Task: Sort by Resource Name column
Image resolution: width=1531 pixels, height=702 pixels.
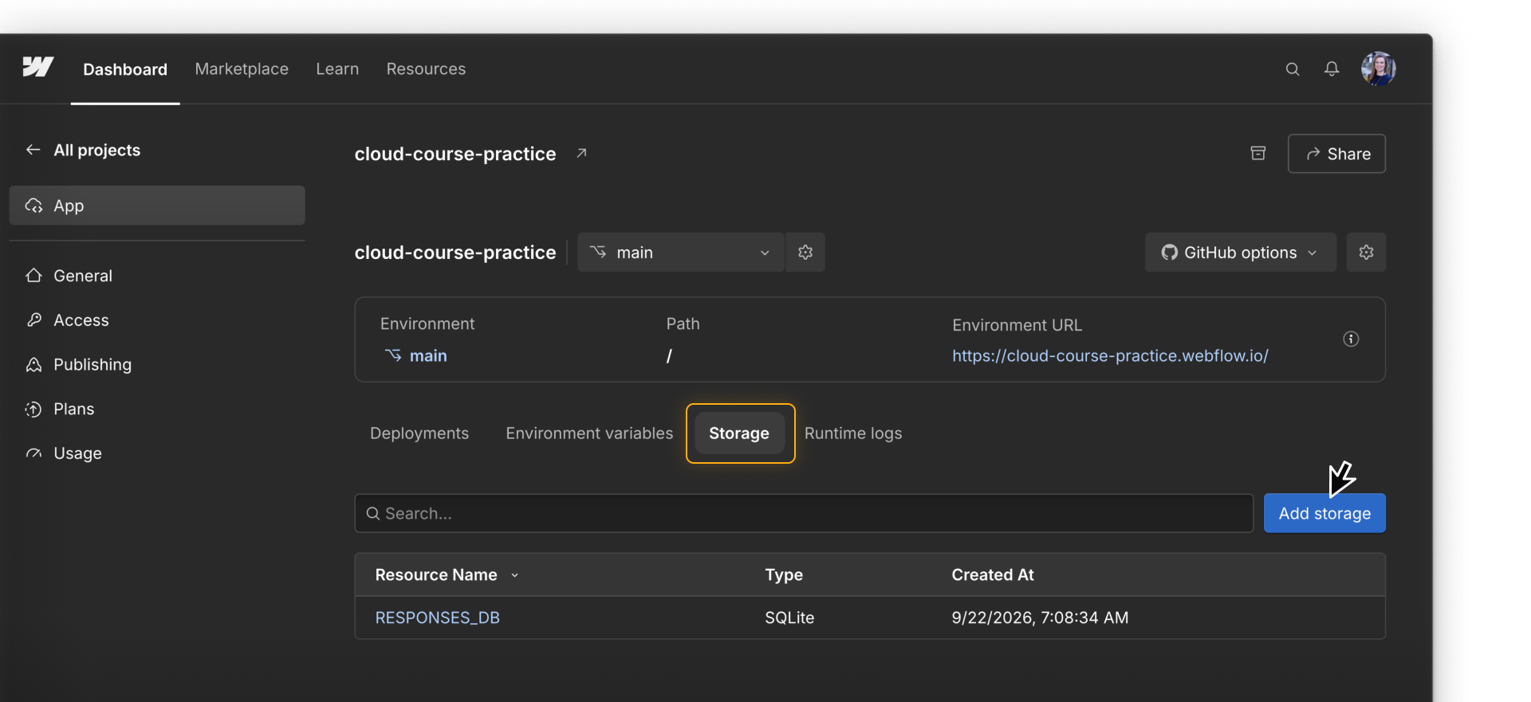Action: pyautogui.click(x=447, y=575)
